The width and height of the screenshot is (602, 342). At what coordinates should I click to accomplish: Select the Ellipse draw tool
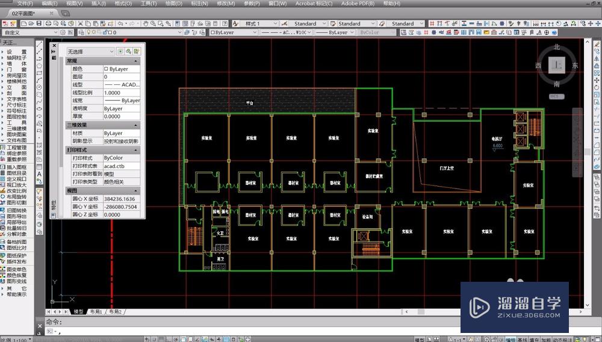[40, 109]
